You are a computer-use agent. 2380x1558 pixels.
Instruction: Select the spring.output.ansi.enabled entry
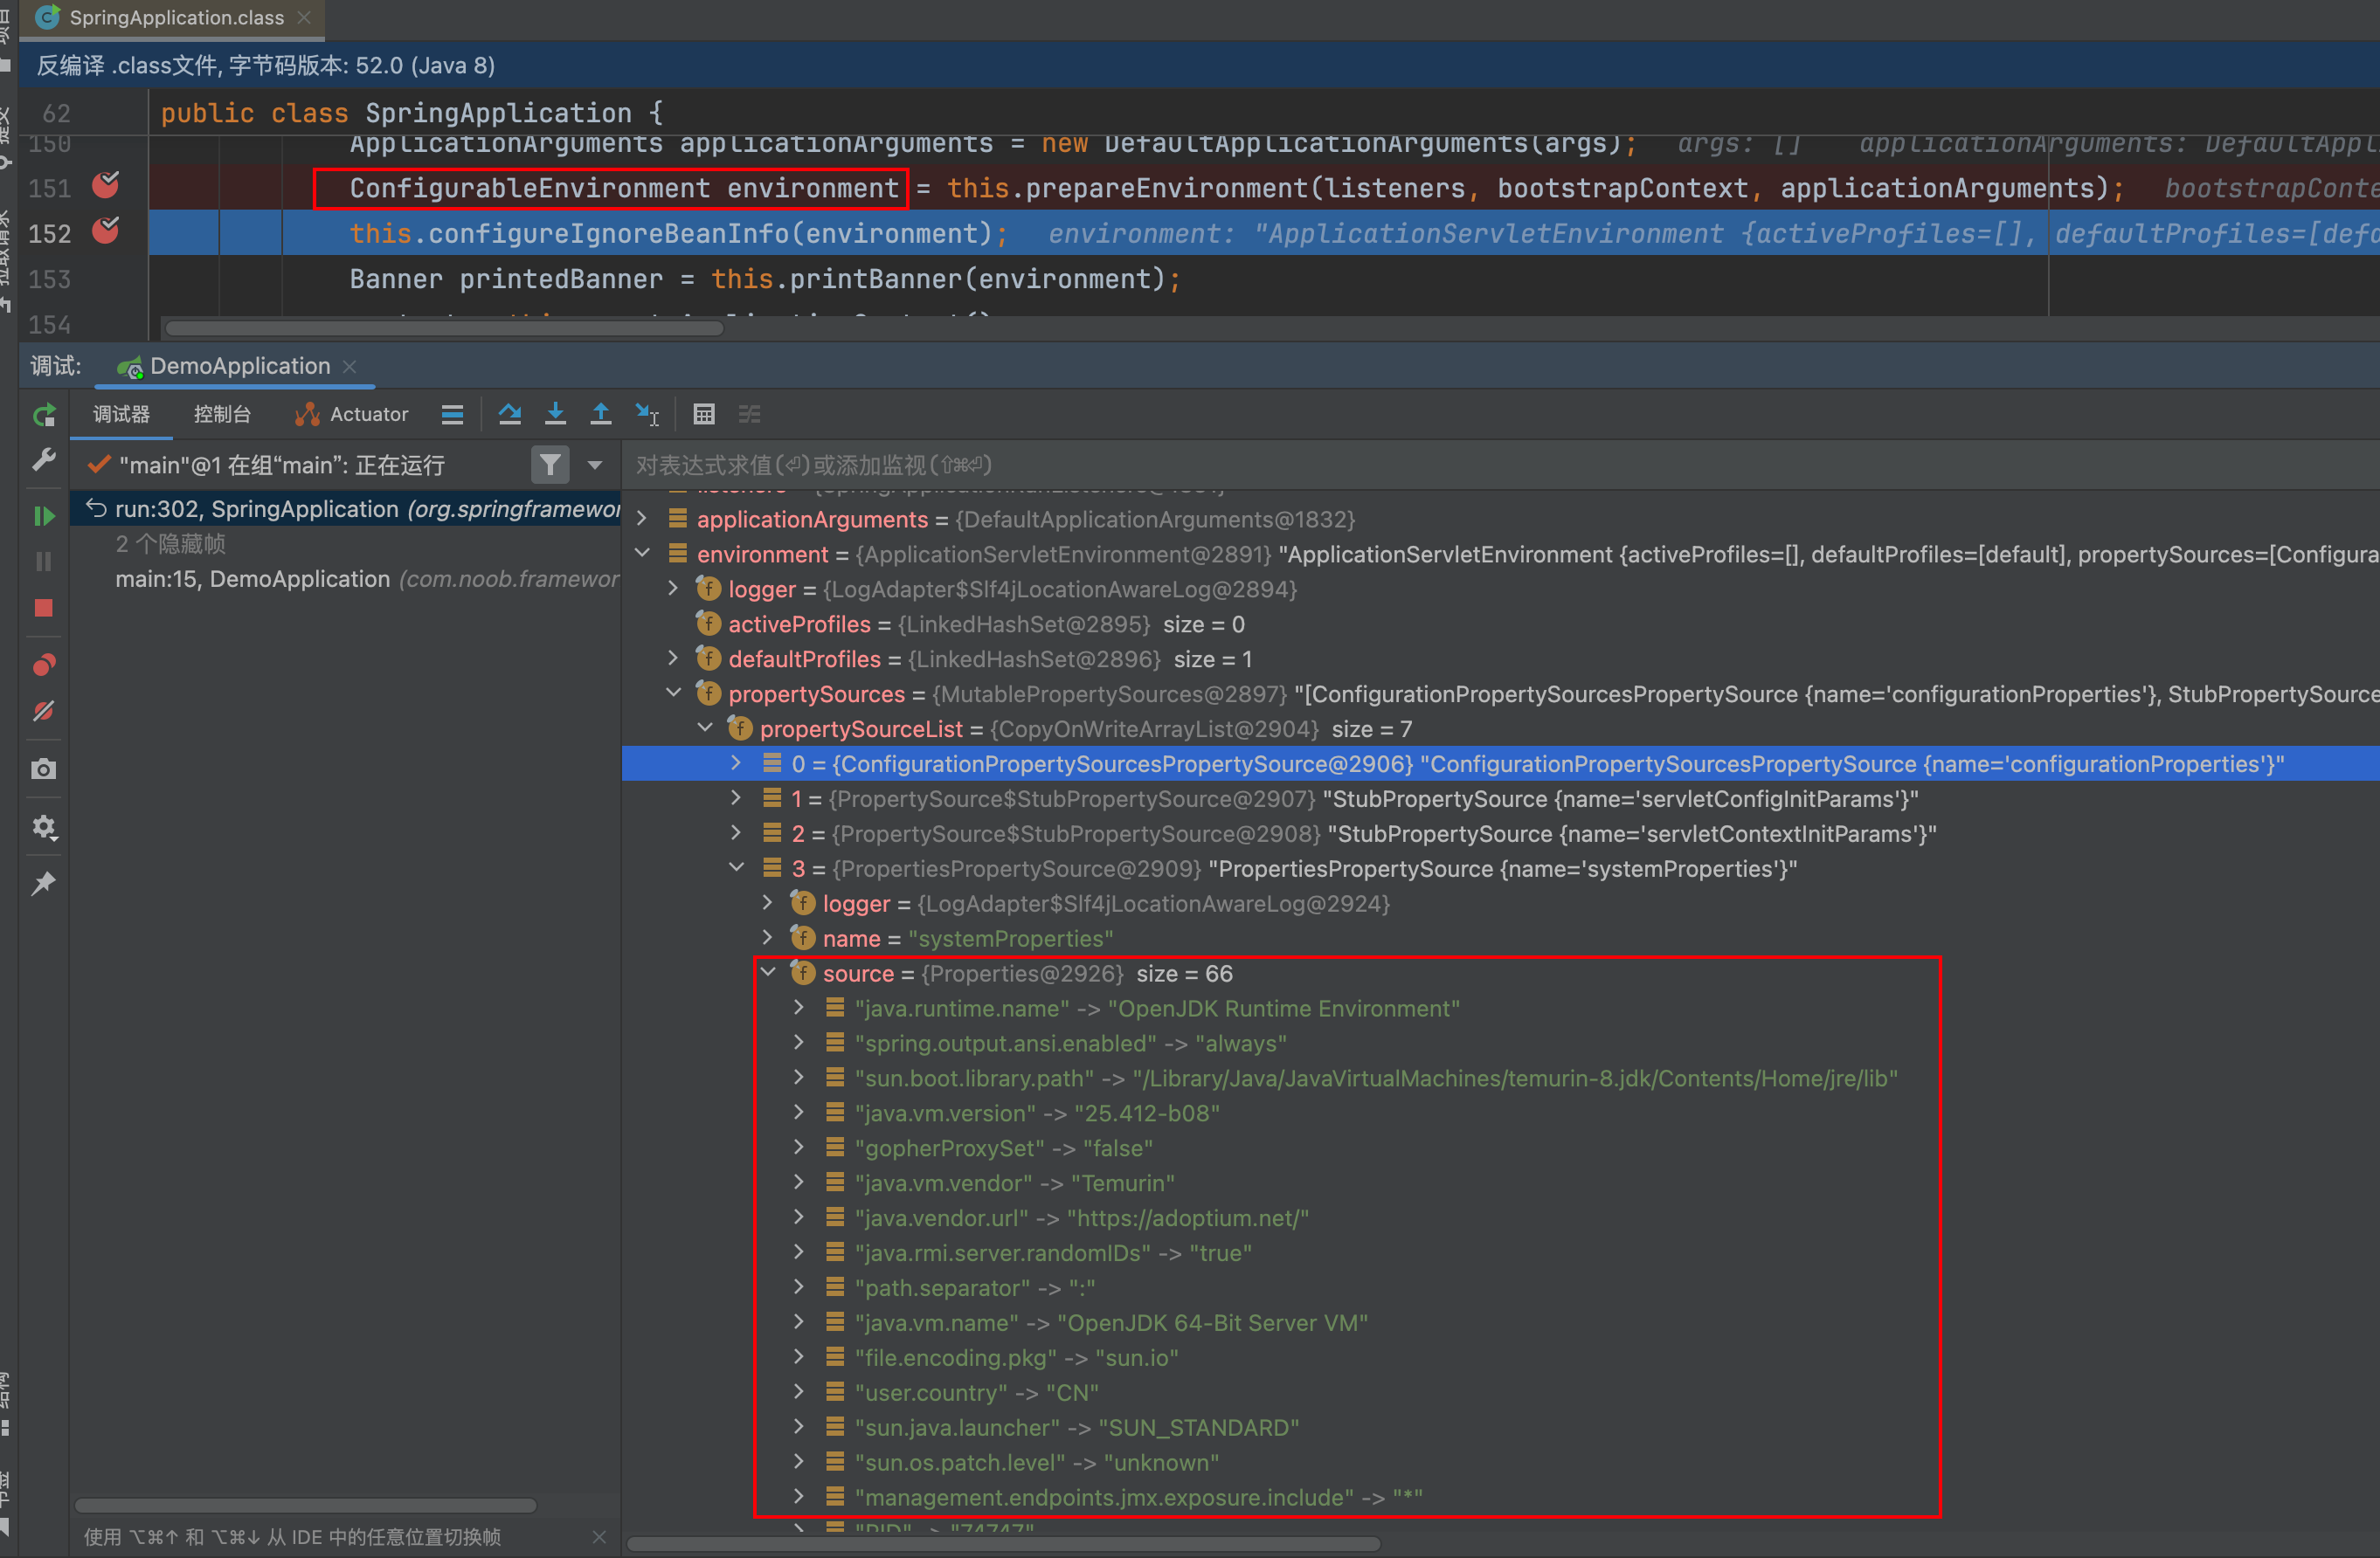click(x=1500, y=1044)
